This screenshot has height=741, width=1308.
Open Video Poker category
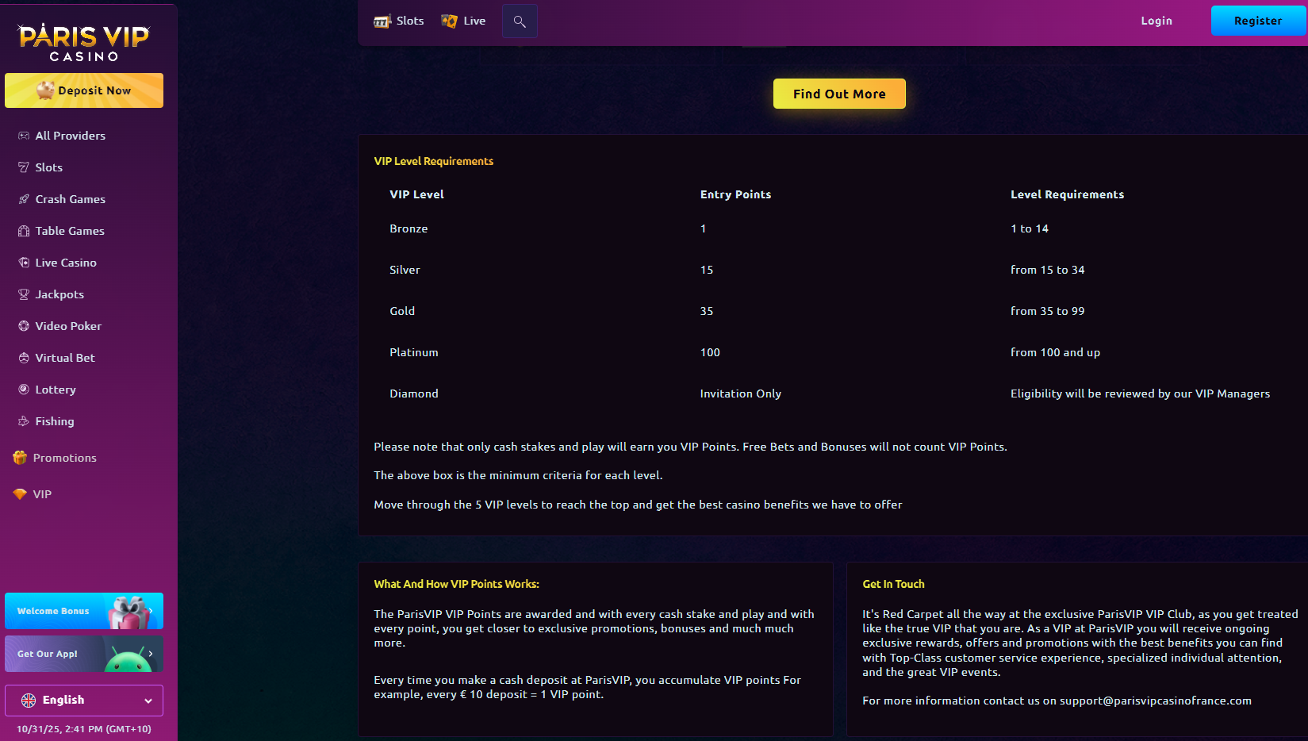pos(68,326)
